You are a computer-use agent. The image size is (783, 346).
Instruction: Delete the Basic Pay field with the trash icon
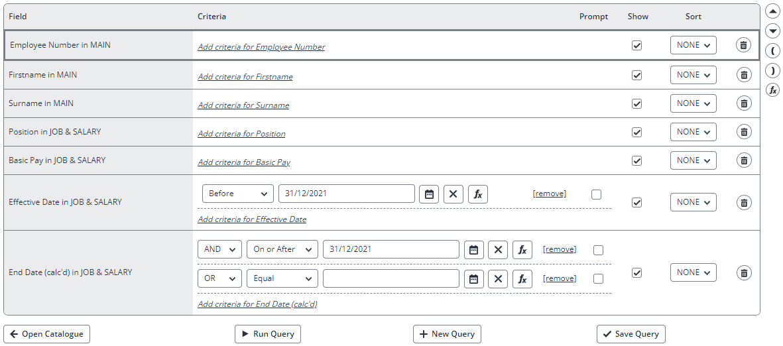tap(743, 161)
